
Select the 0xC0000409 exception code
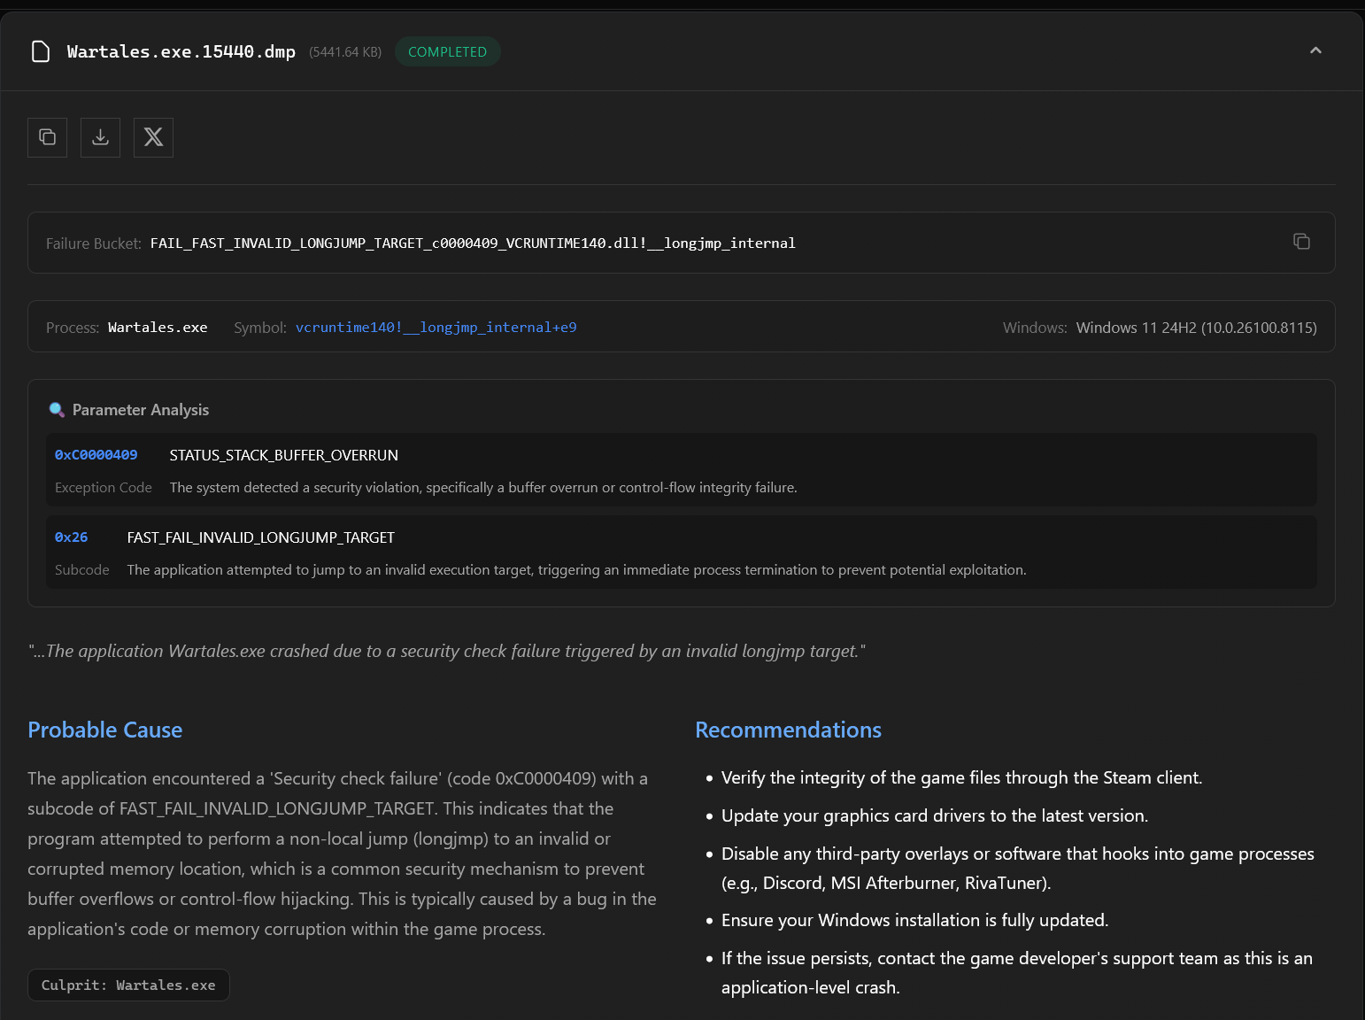click(96, 455)
